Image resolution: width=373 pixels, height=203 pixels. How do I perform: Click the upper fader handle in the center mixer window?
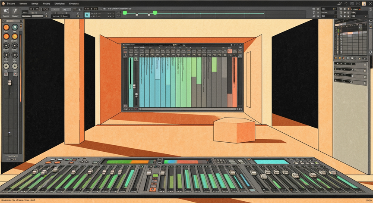(x=134, y=86)
